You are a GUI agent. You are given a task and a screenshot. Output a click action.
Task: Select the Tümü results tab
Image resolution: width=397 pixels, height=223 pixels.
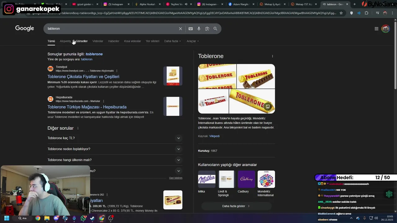51,41
